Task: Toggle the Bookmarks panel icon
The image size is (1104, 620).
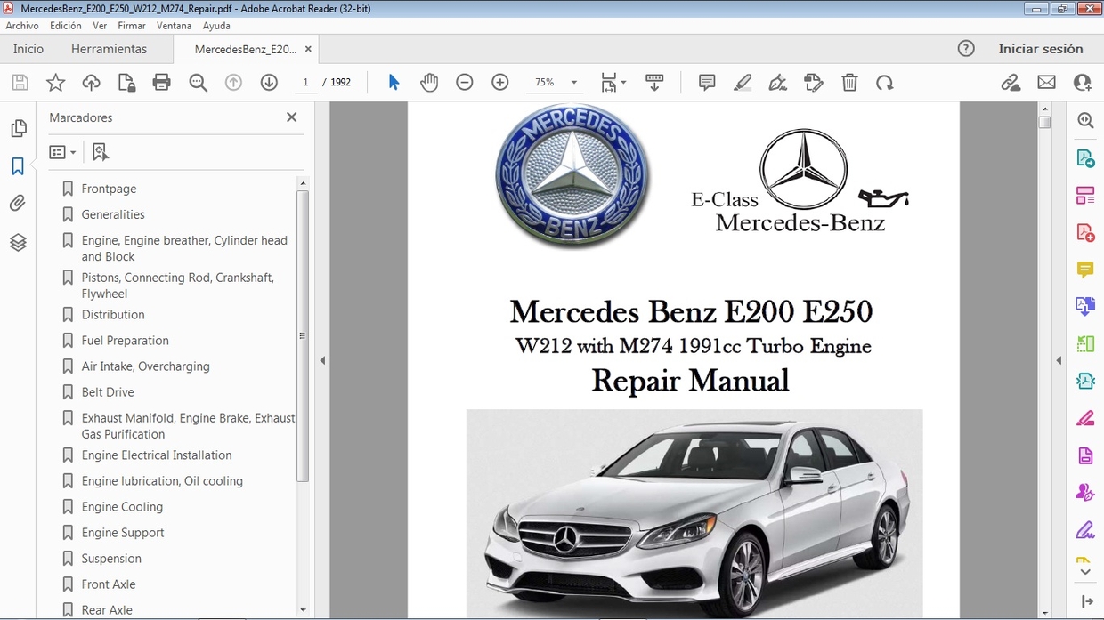Action: tap(19, 165)
